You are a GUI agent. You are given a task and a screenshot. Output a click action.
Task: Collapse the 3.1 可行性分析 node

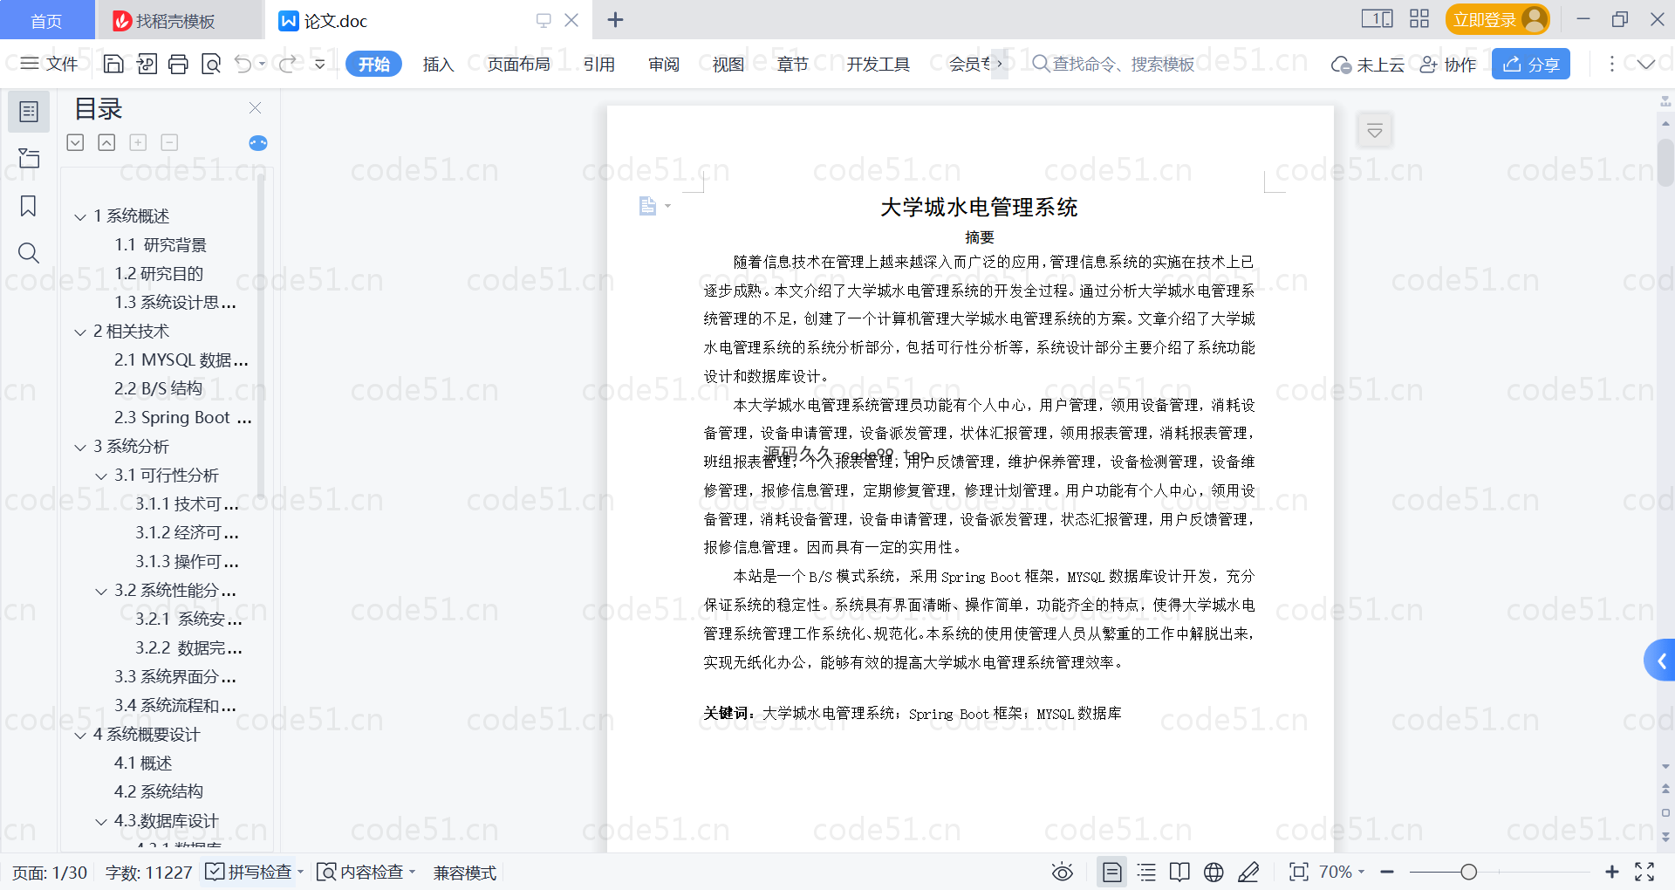click(101, 476)
